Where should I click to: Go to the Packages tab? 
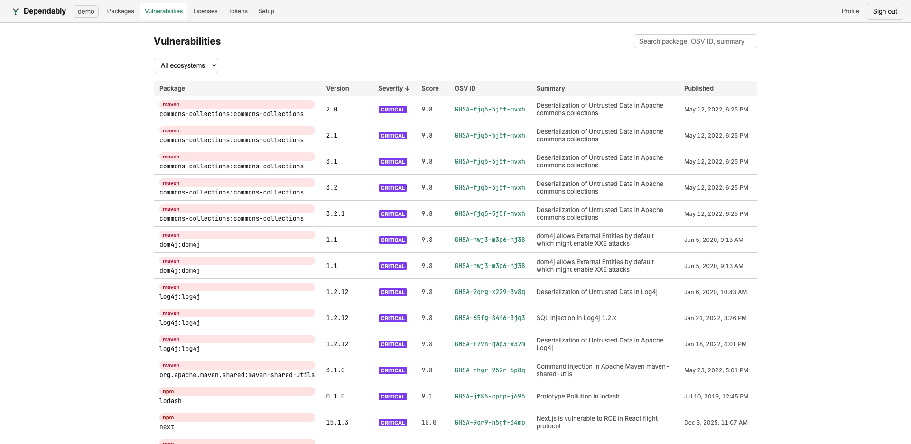click(121, 11)
